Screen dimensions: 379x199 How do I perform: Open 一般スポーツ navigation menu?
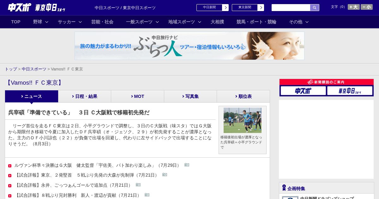(x=139, y=22)
